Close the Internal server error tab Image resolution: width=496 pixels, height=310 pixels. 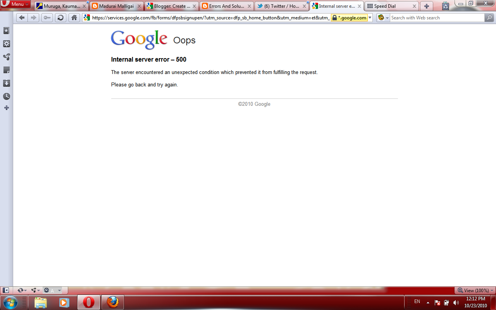[x=359, y=6]
